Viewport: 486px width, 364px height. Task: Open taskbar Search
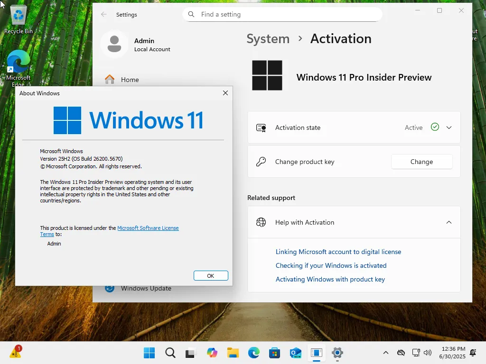pyautogui.click(x=170, y=353)
